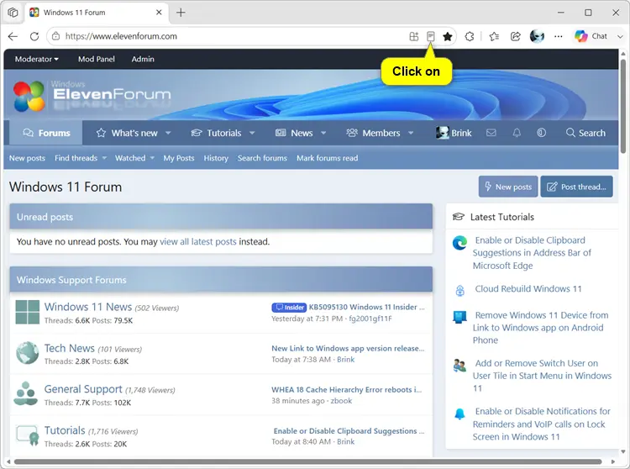
Task: Refresh the page with the reload icon
Action: click(34, 37)
